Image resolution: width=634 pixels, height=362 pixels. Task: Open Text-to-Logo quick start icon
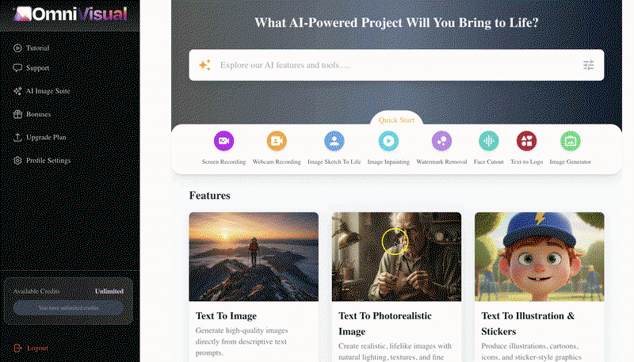[526, 141]
